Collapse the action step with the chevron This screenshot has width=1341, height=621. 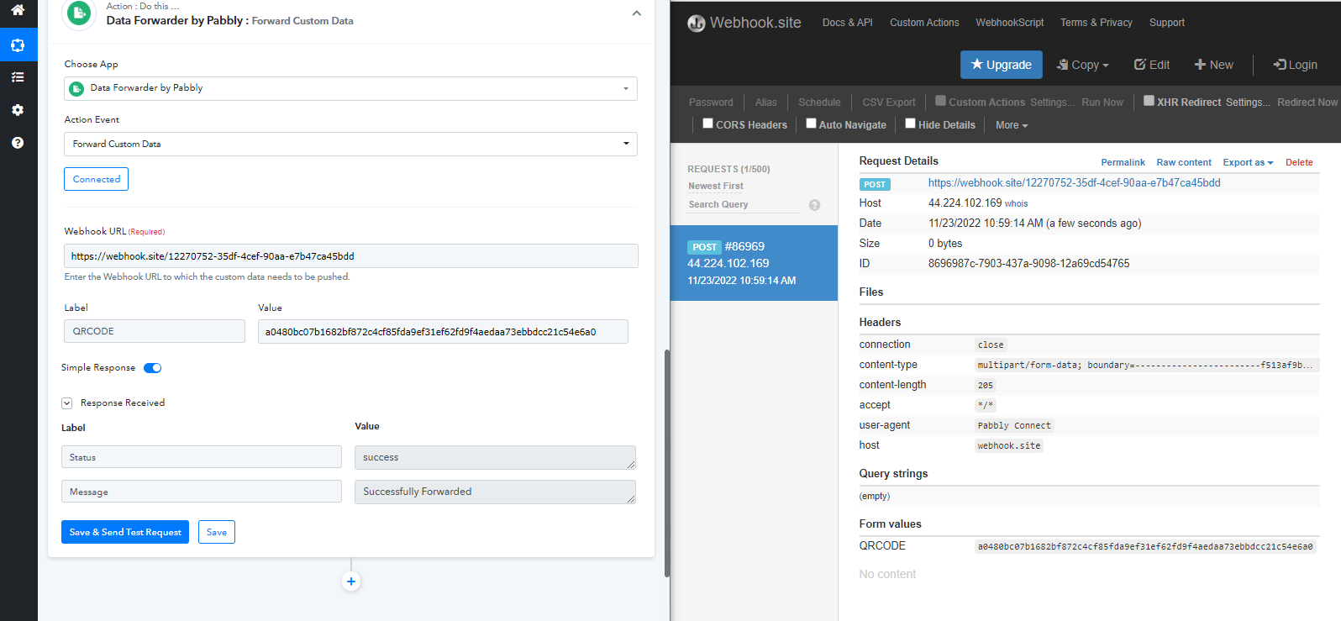coord(636,13)
